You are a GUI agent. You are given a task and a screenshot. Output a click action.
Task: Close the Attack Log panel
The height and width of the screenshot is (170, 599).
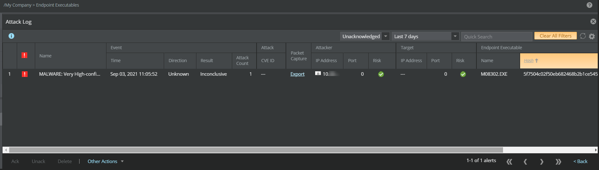[593, 21]
